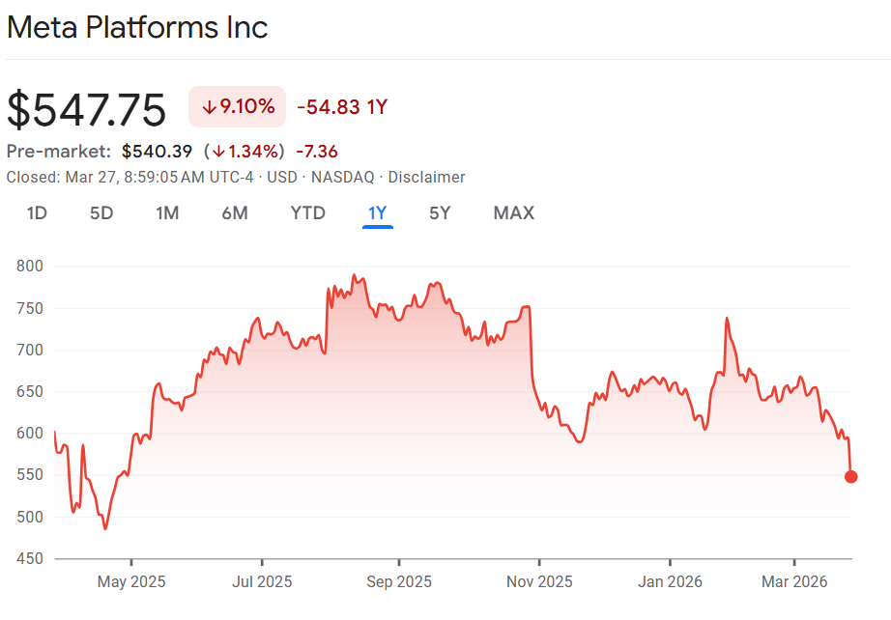Switch to the 1D time range
This screenshot has width=891, height=620.
(37, 213)
